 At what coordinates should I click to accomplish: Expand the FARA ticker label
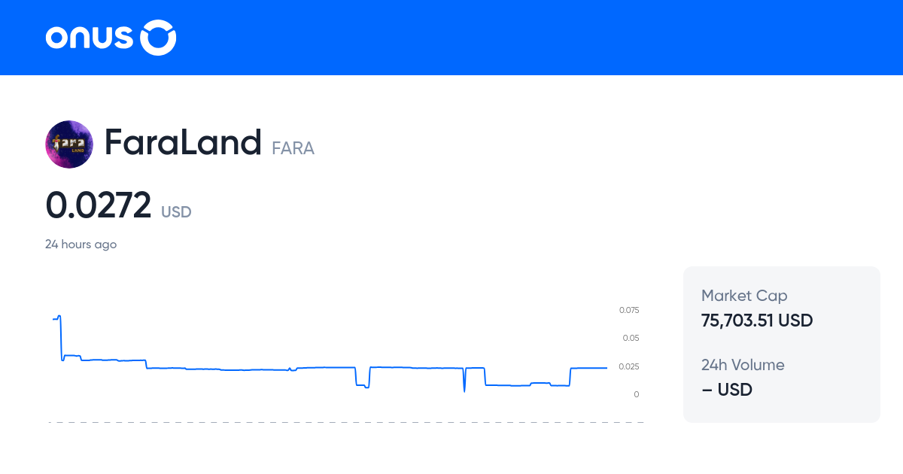(293, 148)
